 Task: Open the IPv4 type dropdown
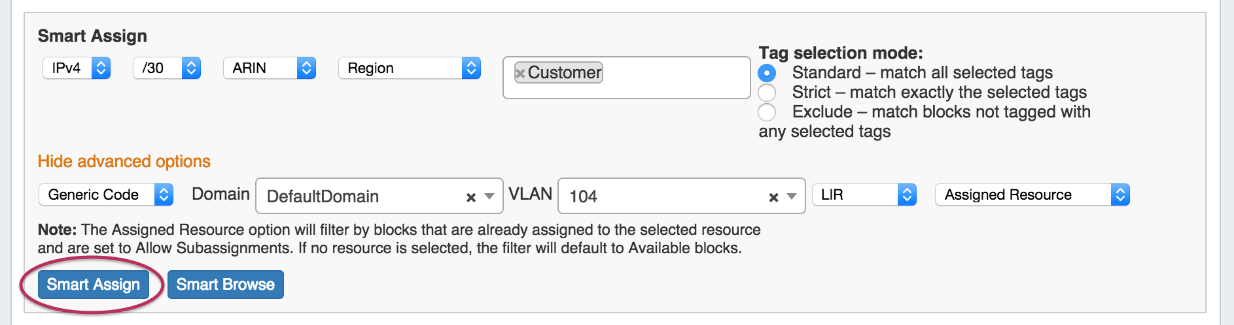tap(77, 68)
